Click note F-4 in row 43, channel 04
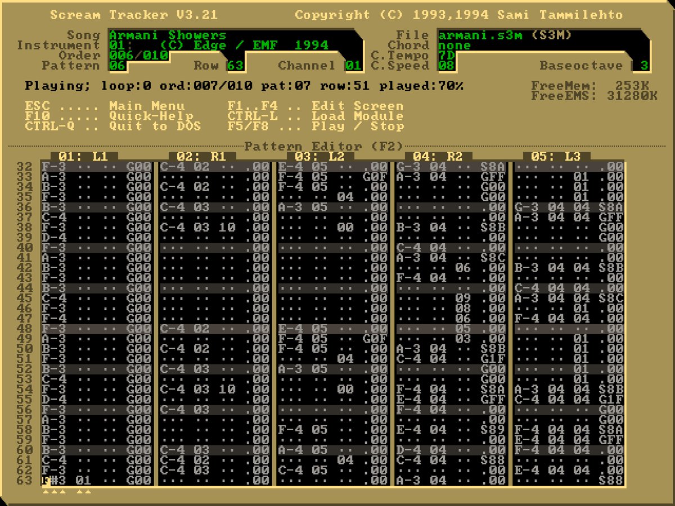This screenshot has width=675, height=506. click(408, 278)
